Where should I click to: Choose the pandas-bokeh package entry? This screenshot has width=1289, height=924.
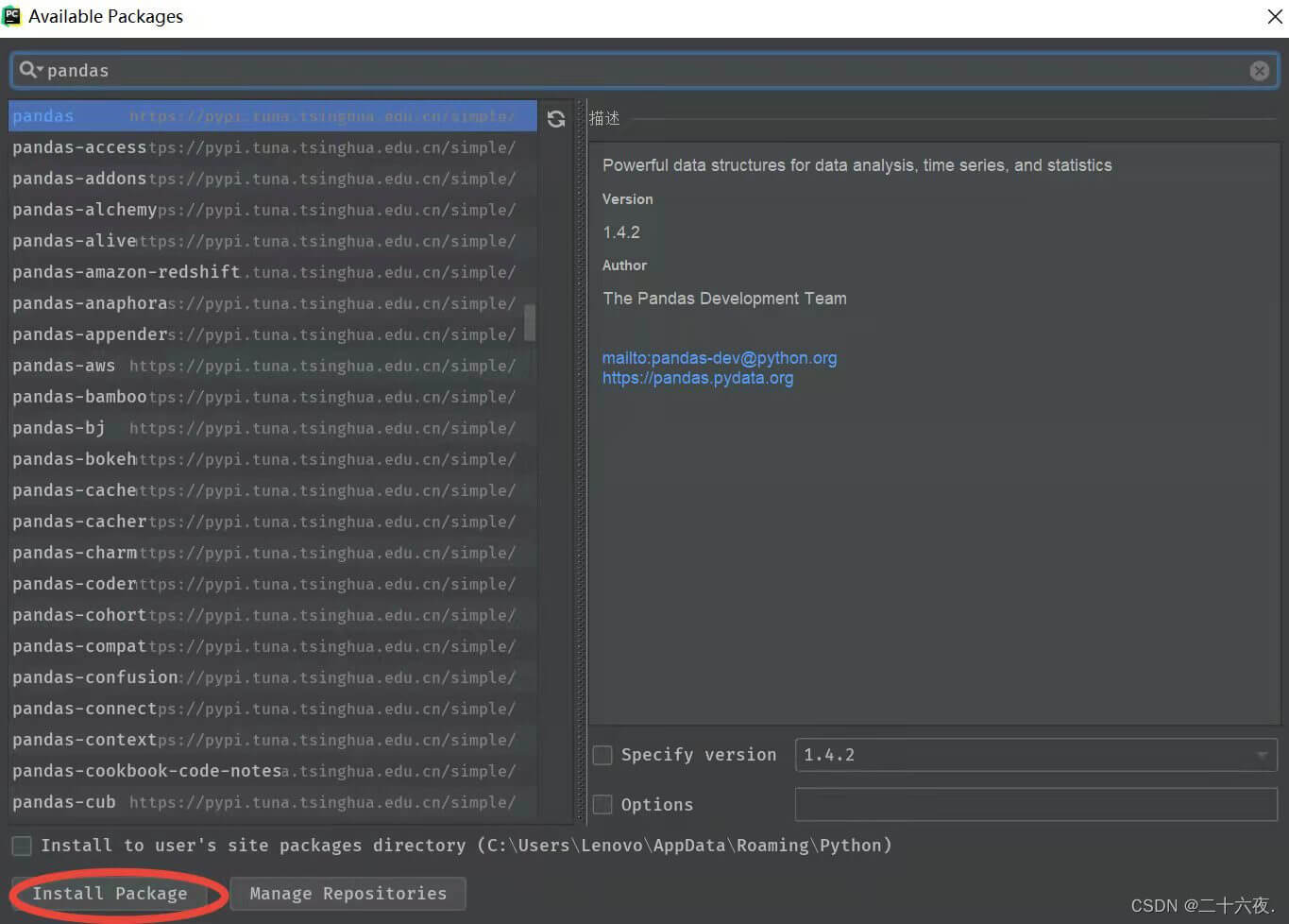[75, 459]
